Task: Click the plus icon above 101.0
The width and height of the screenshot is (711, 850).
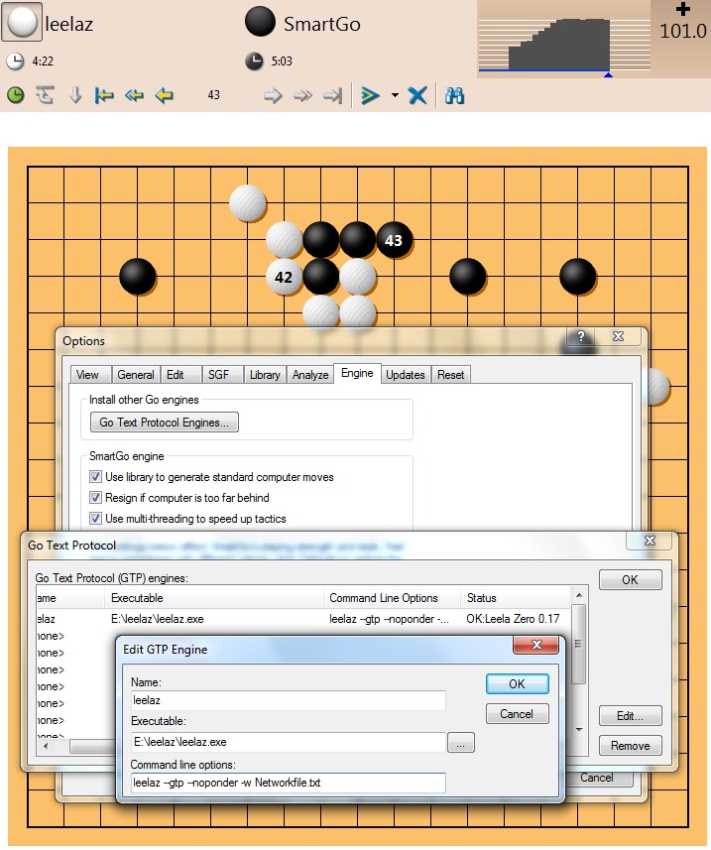Action: pyautogui.click(x=683, y=9)
